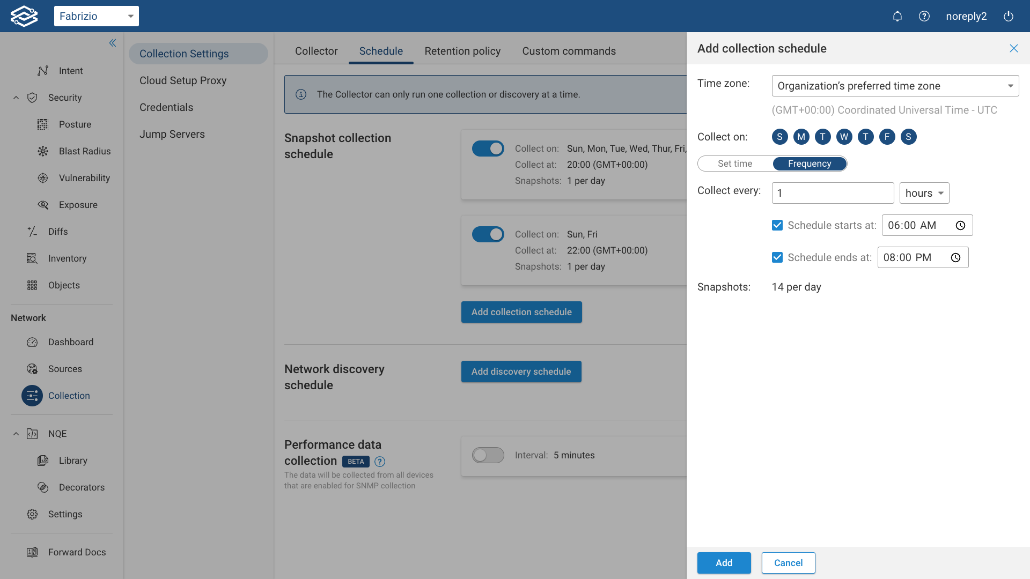
Task: Change the hours unit dropdown
Action: pyautogui.click(x=924, y=193)
